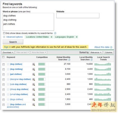Star the [dog clothes] keyword
This screenshot has width=118, height=113.
(x=8, y=64)
